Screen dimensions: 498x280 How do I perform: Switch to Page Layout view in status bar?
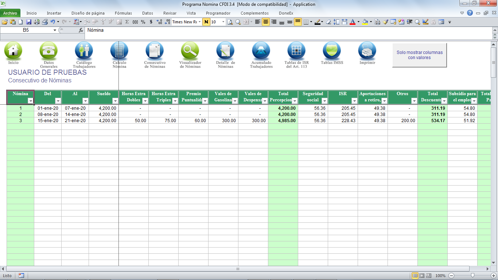pos(422,276)
